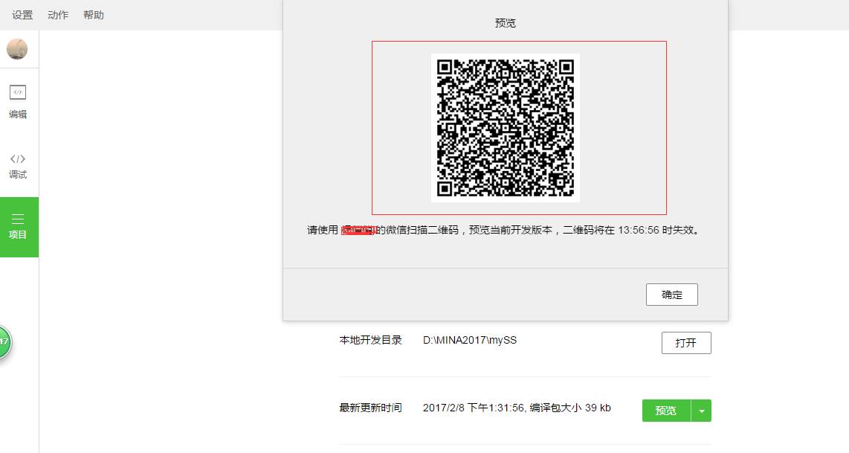Confirm the preview dialog with 确定
The image size is (849, 453).
click(671, 295)
